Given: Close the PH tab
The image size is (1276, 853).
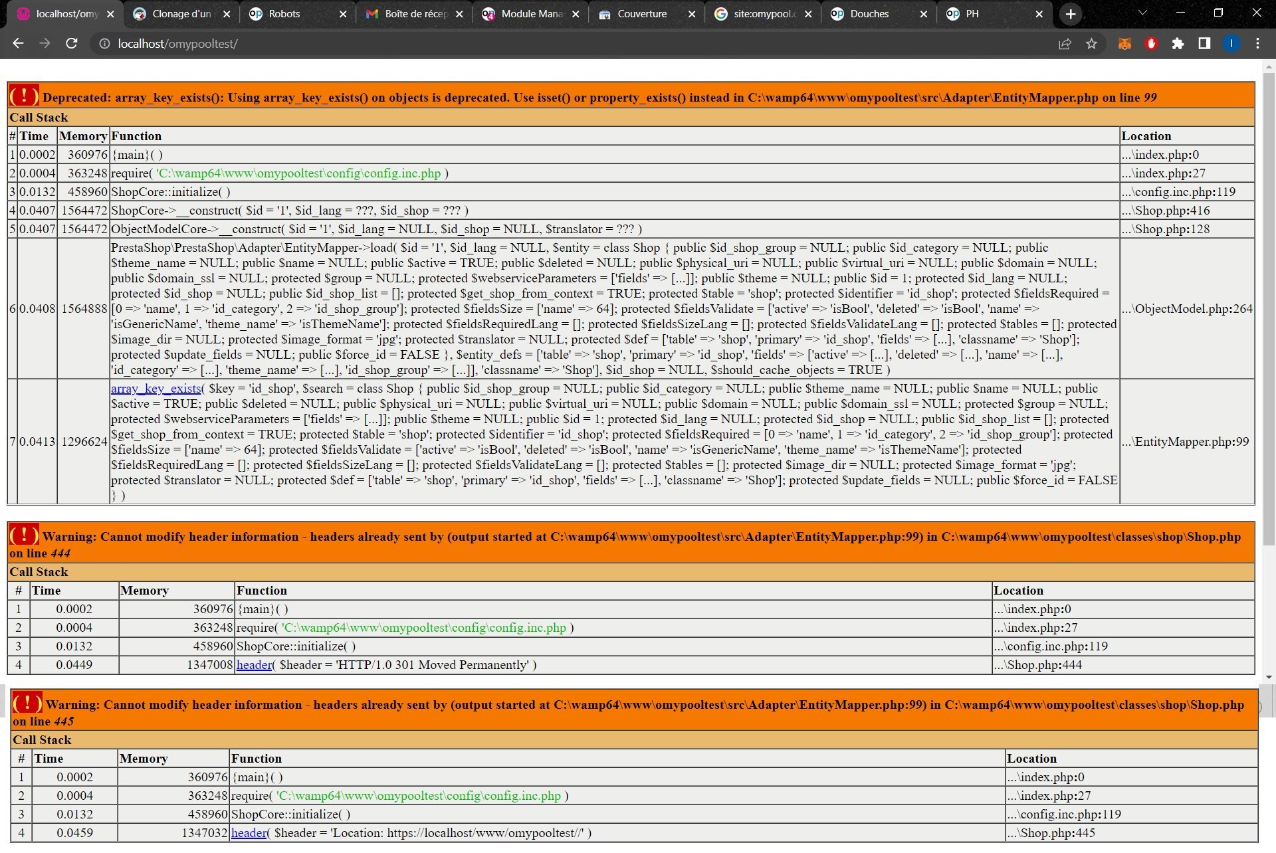Looking at the screenshot, I should point(1039,14).
